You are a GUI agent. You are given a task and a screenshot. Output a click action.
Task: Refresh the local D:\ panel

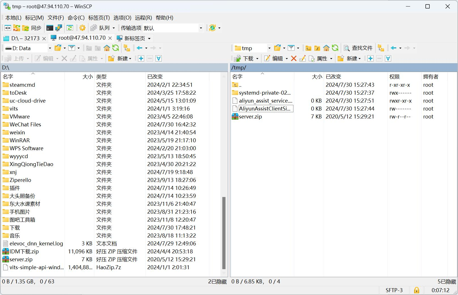click(116, 48)
